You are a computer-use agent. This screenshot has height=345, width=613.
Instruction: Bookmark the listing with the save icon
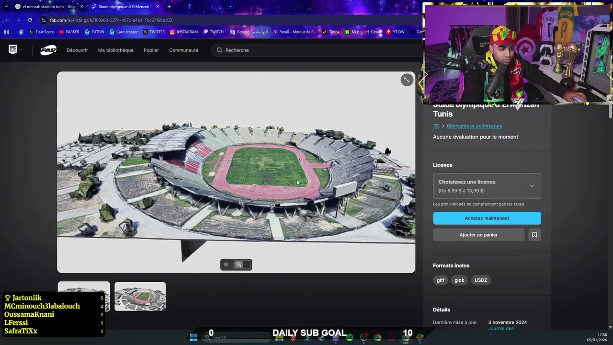click(534, 235)
